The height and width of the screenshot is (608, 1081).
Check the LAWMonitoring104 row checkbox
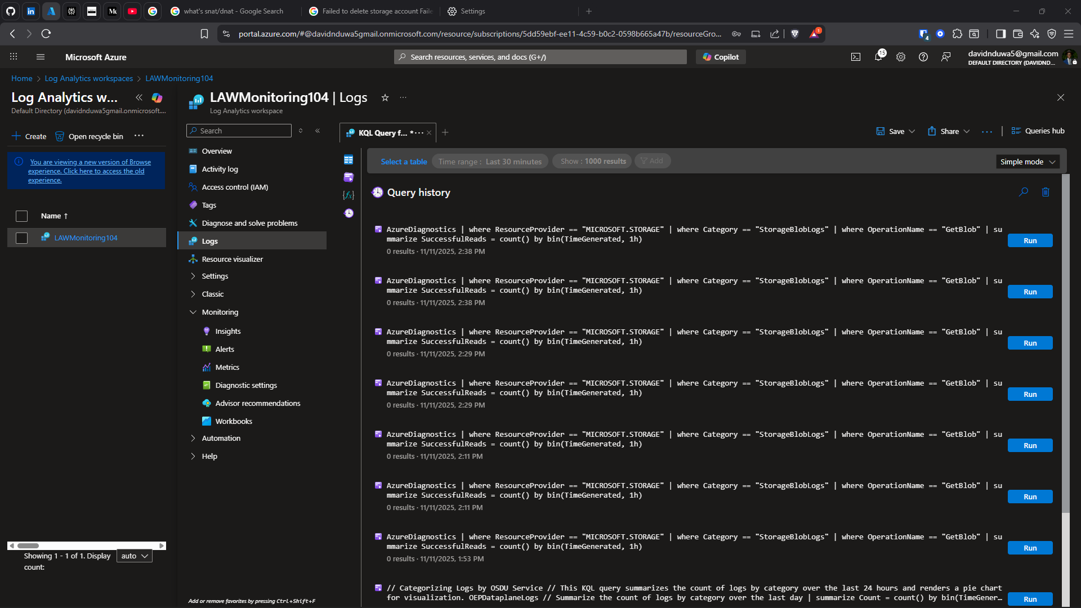click(x=21, y=238)
